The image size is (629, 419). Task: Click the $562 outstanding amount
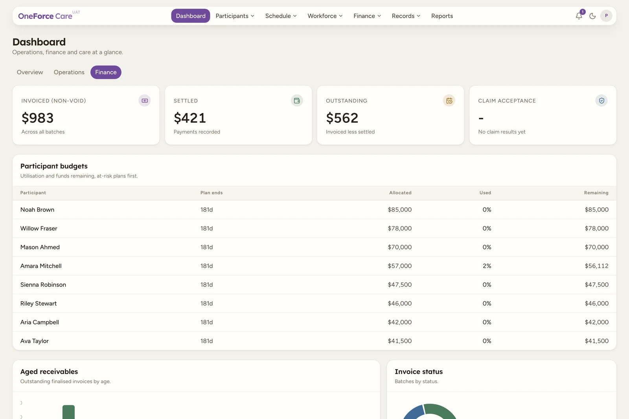342,118
